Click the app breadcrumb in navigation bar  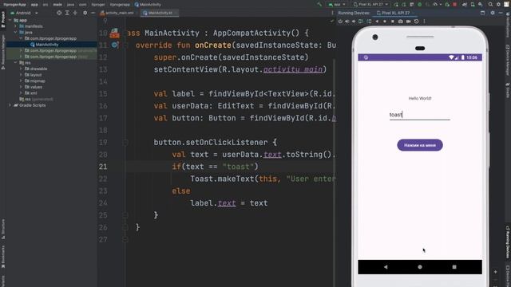click(34, 5)
